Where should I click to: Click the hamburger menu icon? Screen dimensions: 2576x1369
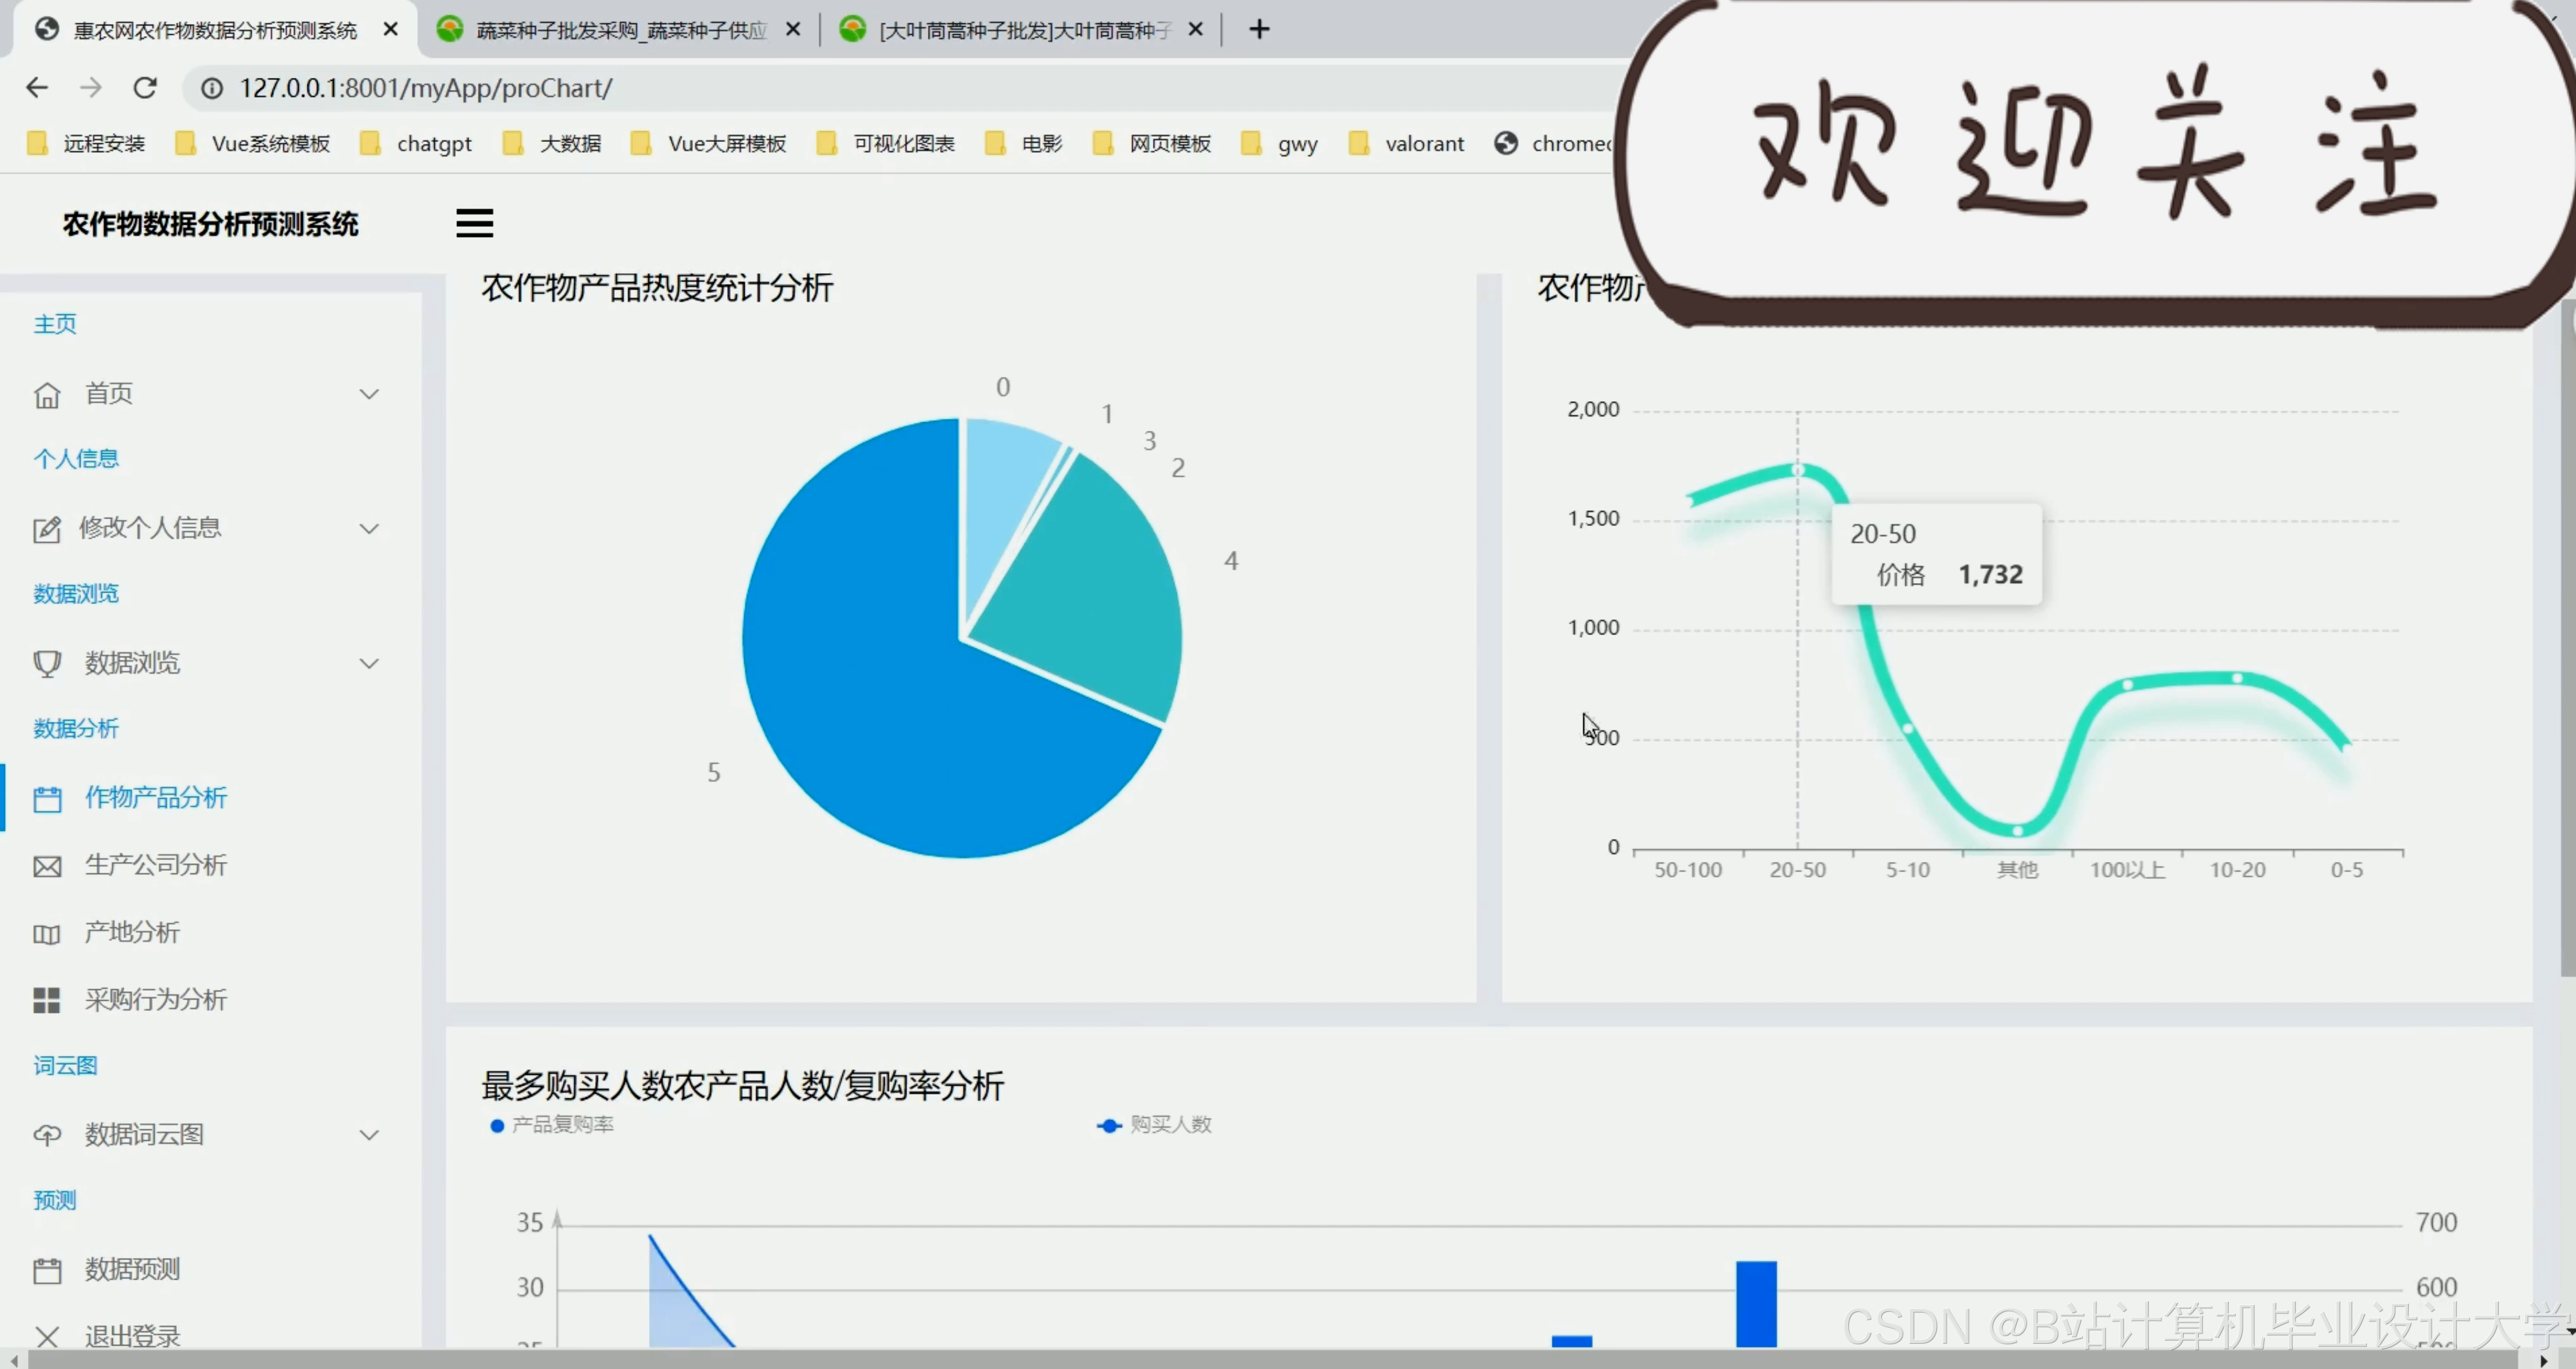pos(474,223)
